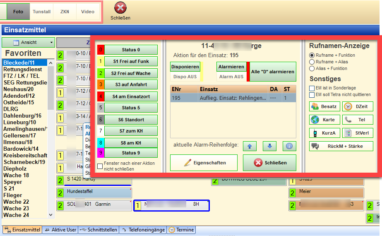The width and height of the screenshot is (382, 236).
Task: Select 'Rufname + Alias' radio option
Action: pos(312,62)
